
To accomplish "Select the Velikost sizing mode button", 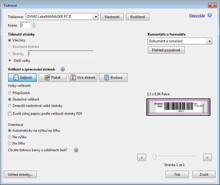I will 22,77.
